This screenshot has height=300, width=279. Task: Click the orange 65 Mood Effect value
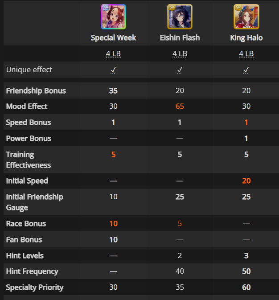pyautogui.click(x=180, y=107)
